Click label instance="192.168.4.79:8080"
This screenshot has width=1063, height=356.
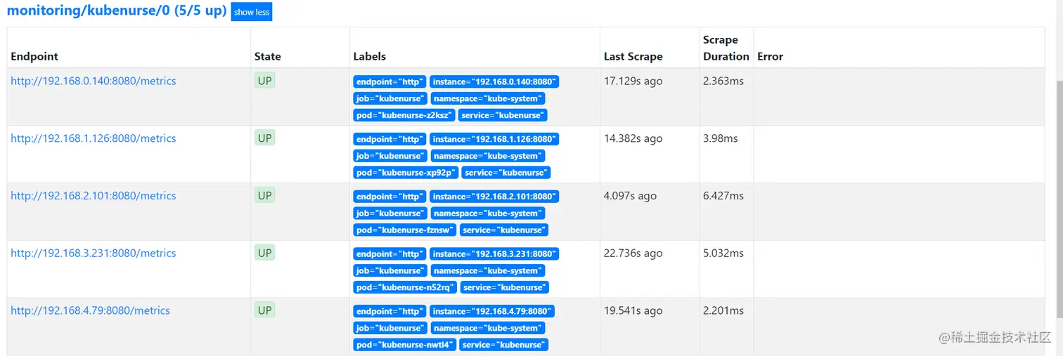492,312
